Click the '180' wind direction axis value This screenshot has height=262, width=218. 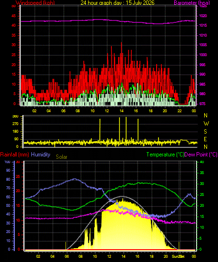(x=15, y=132)
